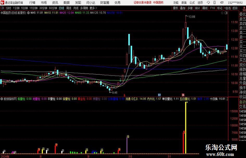Image resolution: width=246 pixels, height=158 pixels.
Task: Click the MA60: 11.33 indicator label
Action: pyautogui.click(x=82, y=13)
